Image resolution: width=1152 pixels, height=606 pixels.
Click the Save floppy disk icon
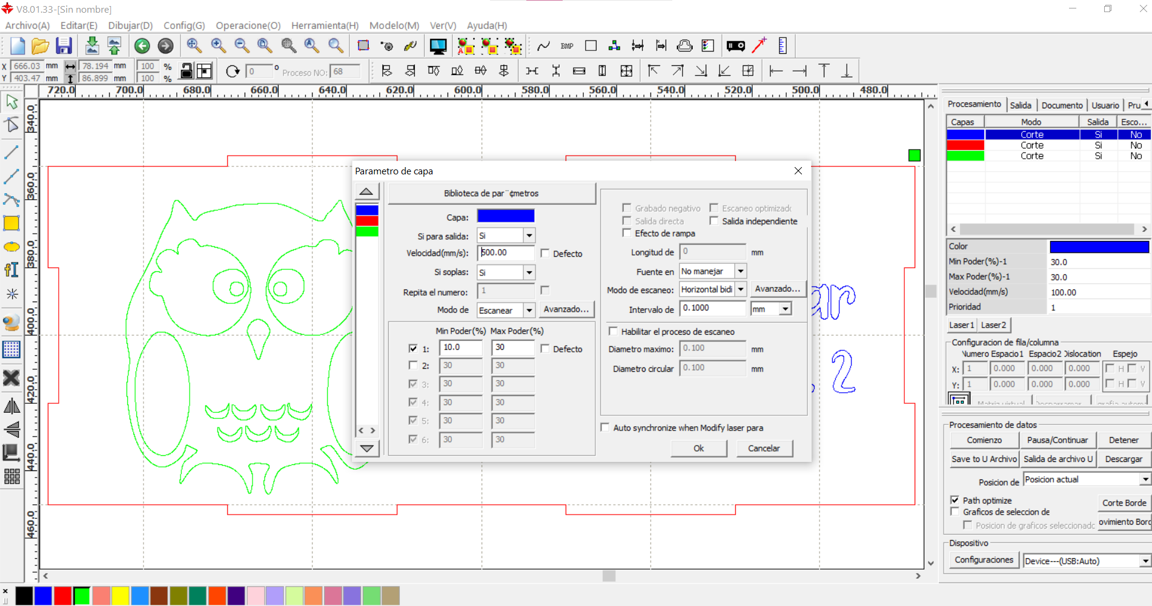64,46
